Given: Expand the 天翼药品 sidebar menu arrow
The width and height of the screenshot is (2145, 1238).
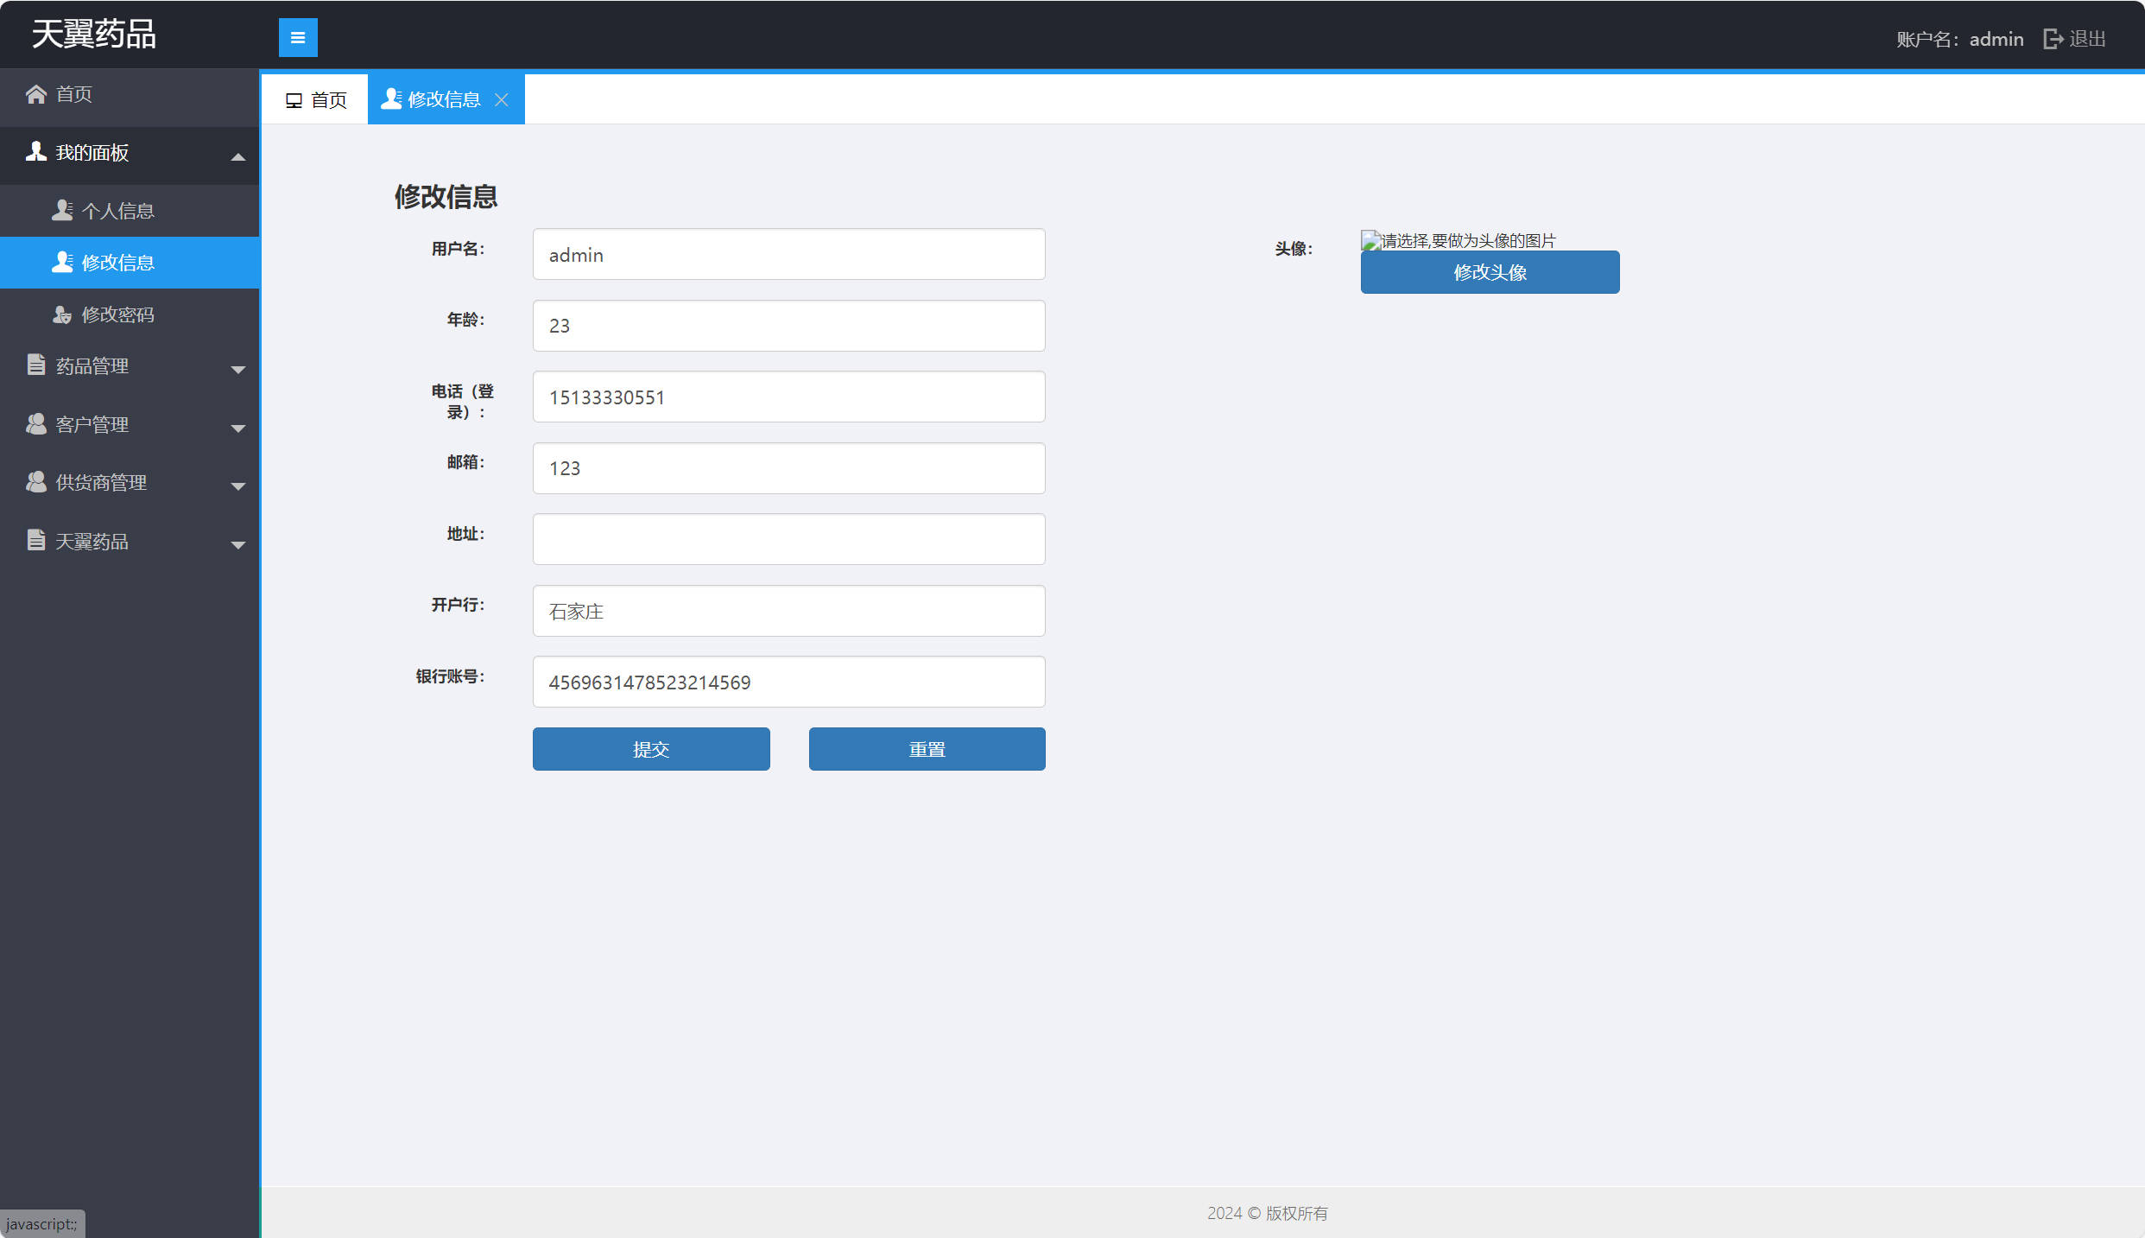Looking at the screenshot, I should (x=238, y=544).
